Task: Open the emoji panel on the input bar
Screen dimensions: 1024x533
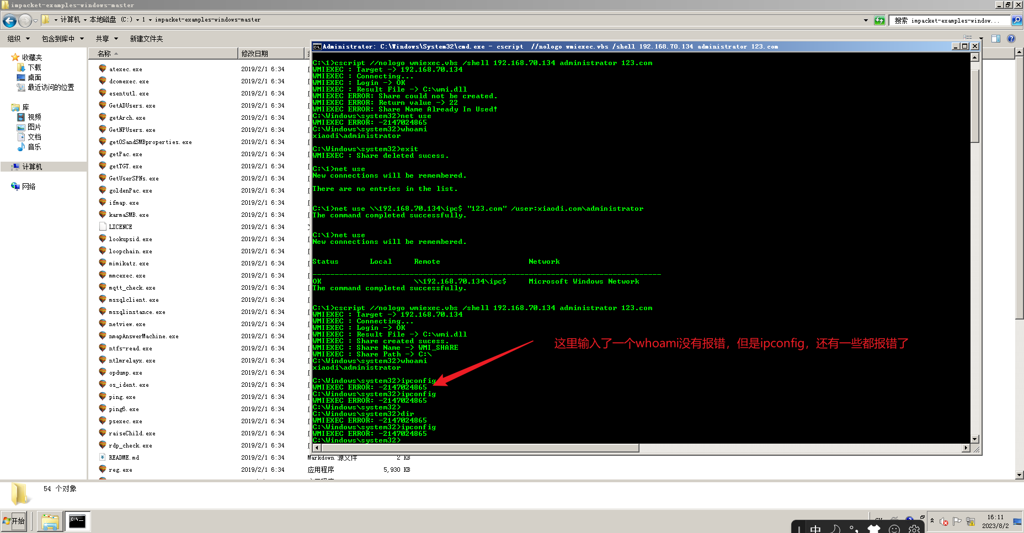Action: pos(894,529)
